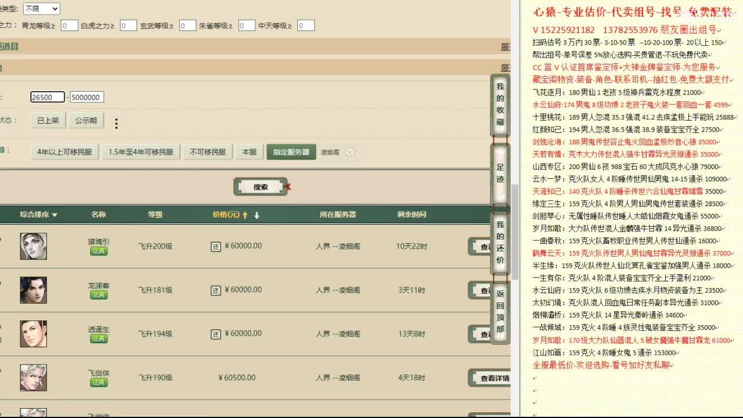Click the minimum price field 26500
This screenshot has width=743, height=418.
tap(48, 97)
